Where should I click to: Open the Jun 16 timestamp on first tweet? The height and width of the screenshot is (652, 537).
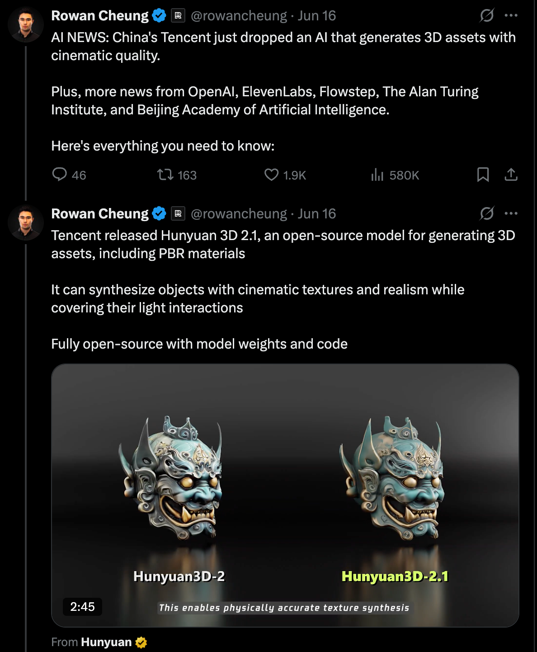tap(317, 15)
